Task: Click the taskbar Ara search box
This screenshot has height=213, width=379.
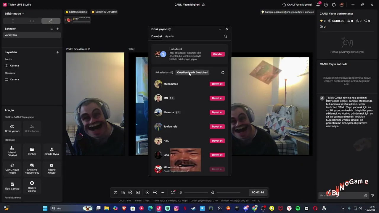Action: tap(72, 208)
